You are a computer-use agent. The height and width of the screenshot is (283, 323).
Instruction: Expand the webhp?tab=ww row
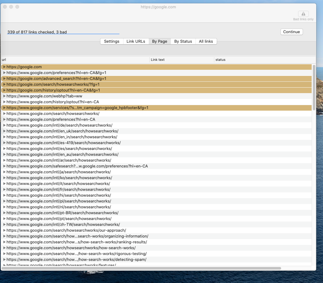tap(4, 96)
